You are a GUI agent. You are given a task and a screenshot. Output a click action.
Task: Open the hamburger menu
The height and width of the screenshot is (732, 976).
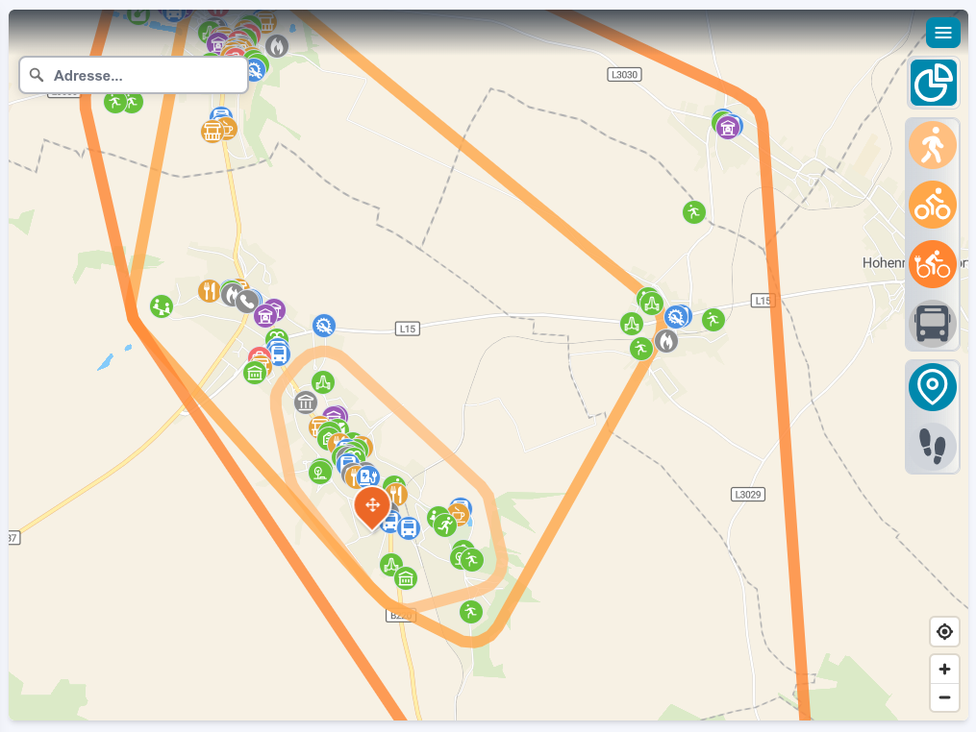(942, 33)
